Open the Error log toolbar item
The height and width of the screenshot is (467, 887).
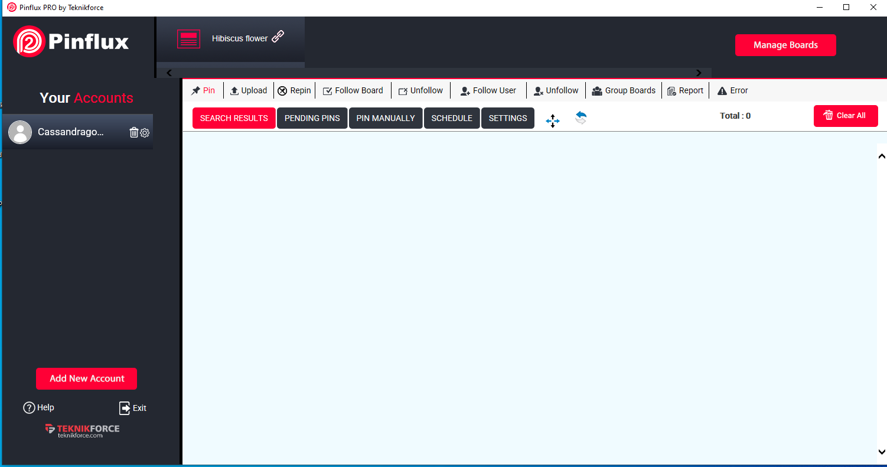pyautogui.click(x=733, y=90)
